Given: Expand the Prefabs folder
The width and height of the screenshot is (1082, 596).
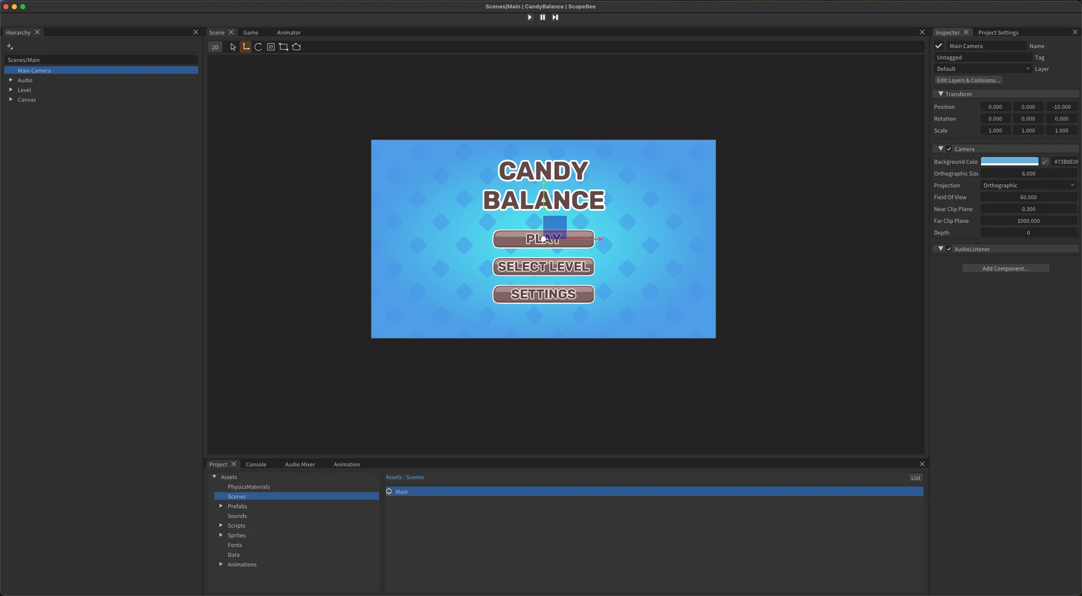Looking at the screenshot, I should pyautogui.click(x=221, y=506).
